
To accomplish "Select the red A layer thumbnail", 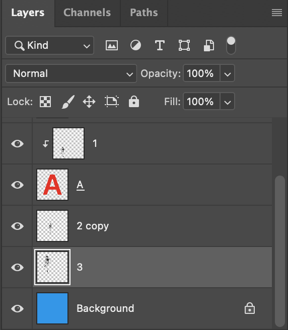I will (52, 185).
